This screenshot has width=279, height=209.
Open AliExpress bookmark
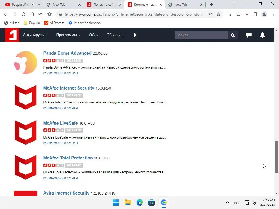tap(54, 23)
